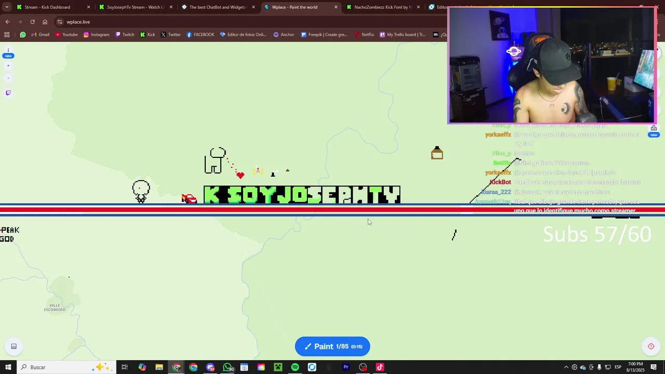The image size is (665, 374).
Task: Click the K SOYJOSEPHTV pixel banner
Action: click(x=302, y=195)
